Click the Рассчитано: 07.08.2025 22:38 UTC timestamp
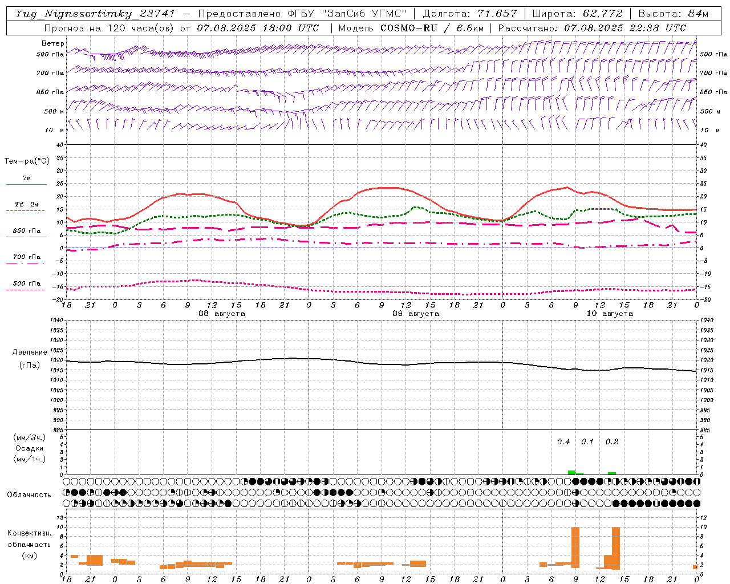This screenshot has height=584, width=730. (592, 28)
